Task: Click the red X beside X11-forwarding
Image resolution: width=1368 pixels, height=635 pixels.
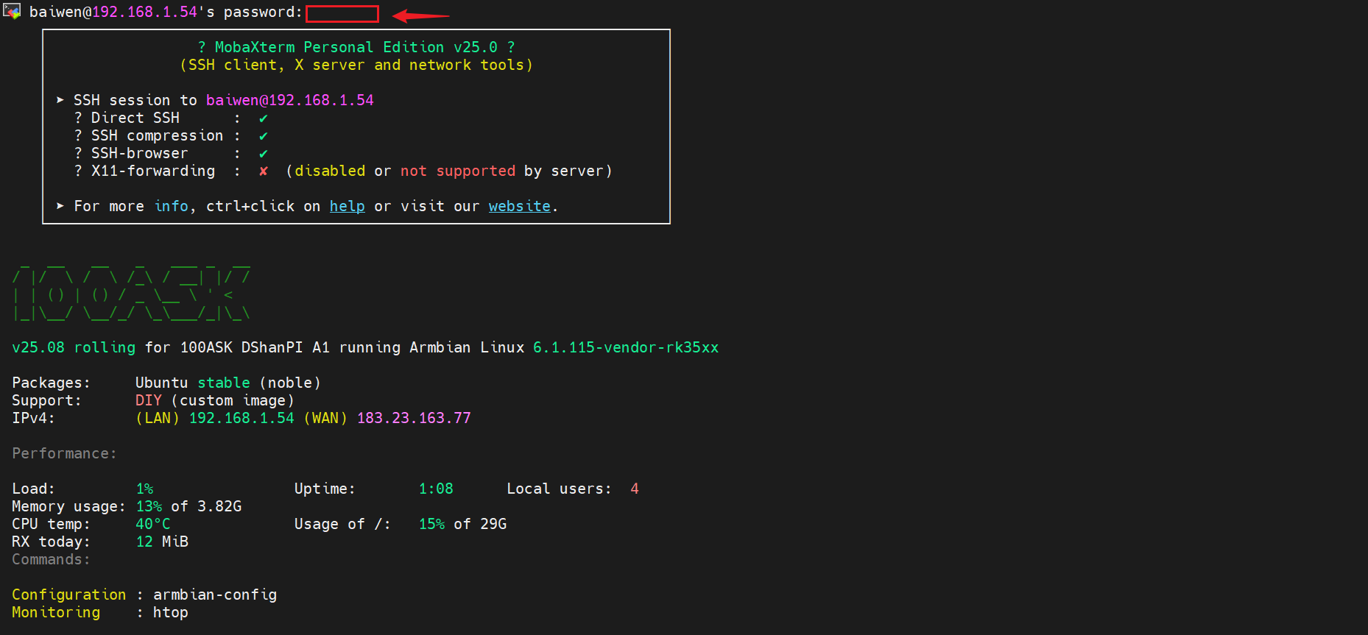Action: point(263,171)
